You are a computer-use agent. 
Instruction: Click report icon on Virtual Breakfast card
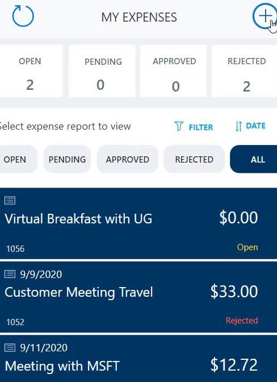[x=10, y=201]
